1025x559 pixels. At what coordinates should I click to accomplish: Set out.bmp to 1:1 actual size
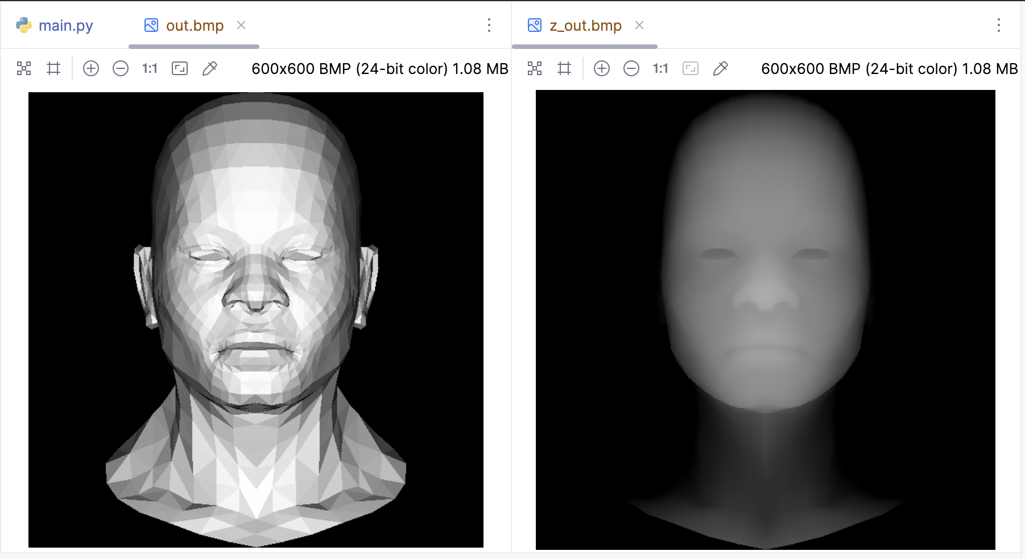pos(150,69)
